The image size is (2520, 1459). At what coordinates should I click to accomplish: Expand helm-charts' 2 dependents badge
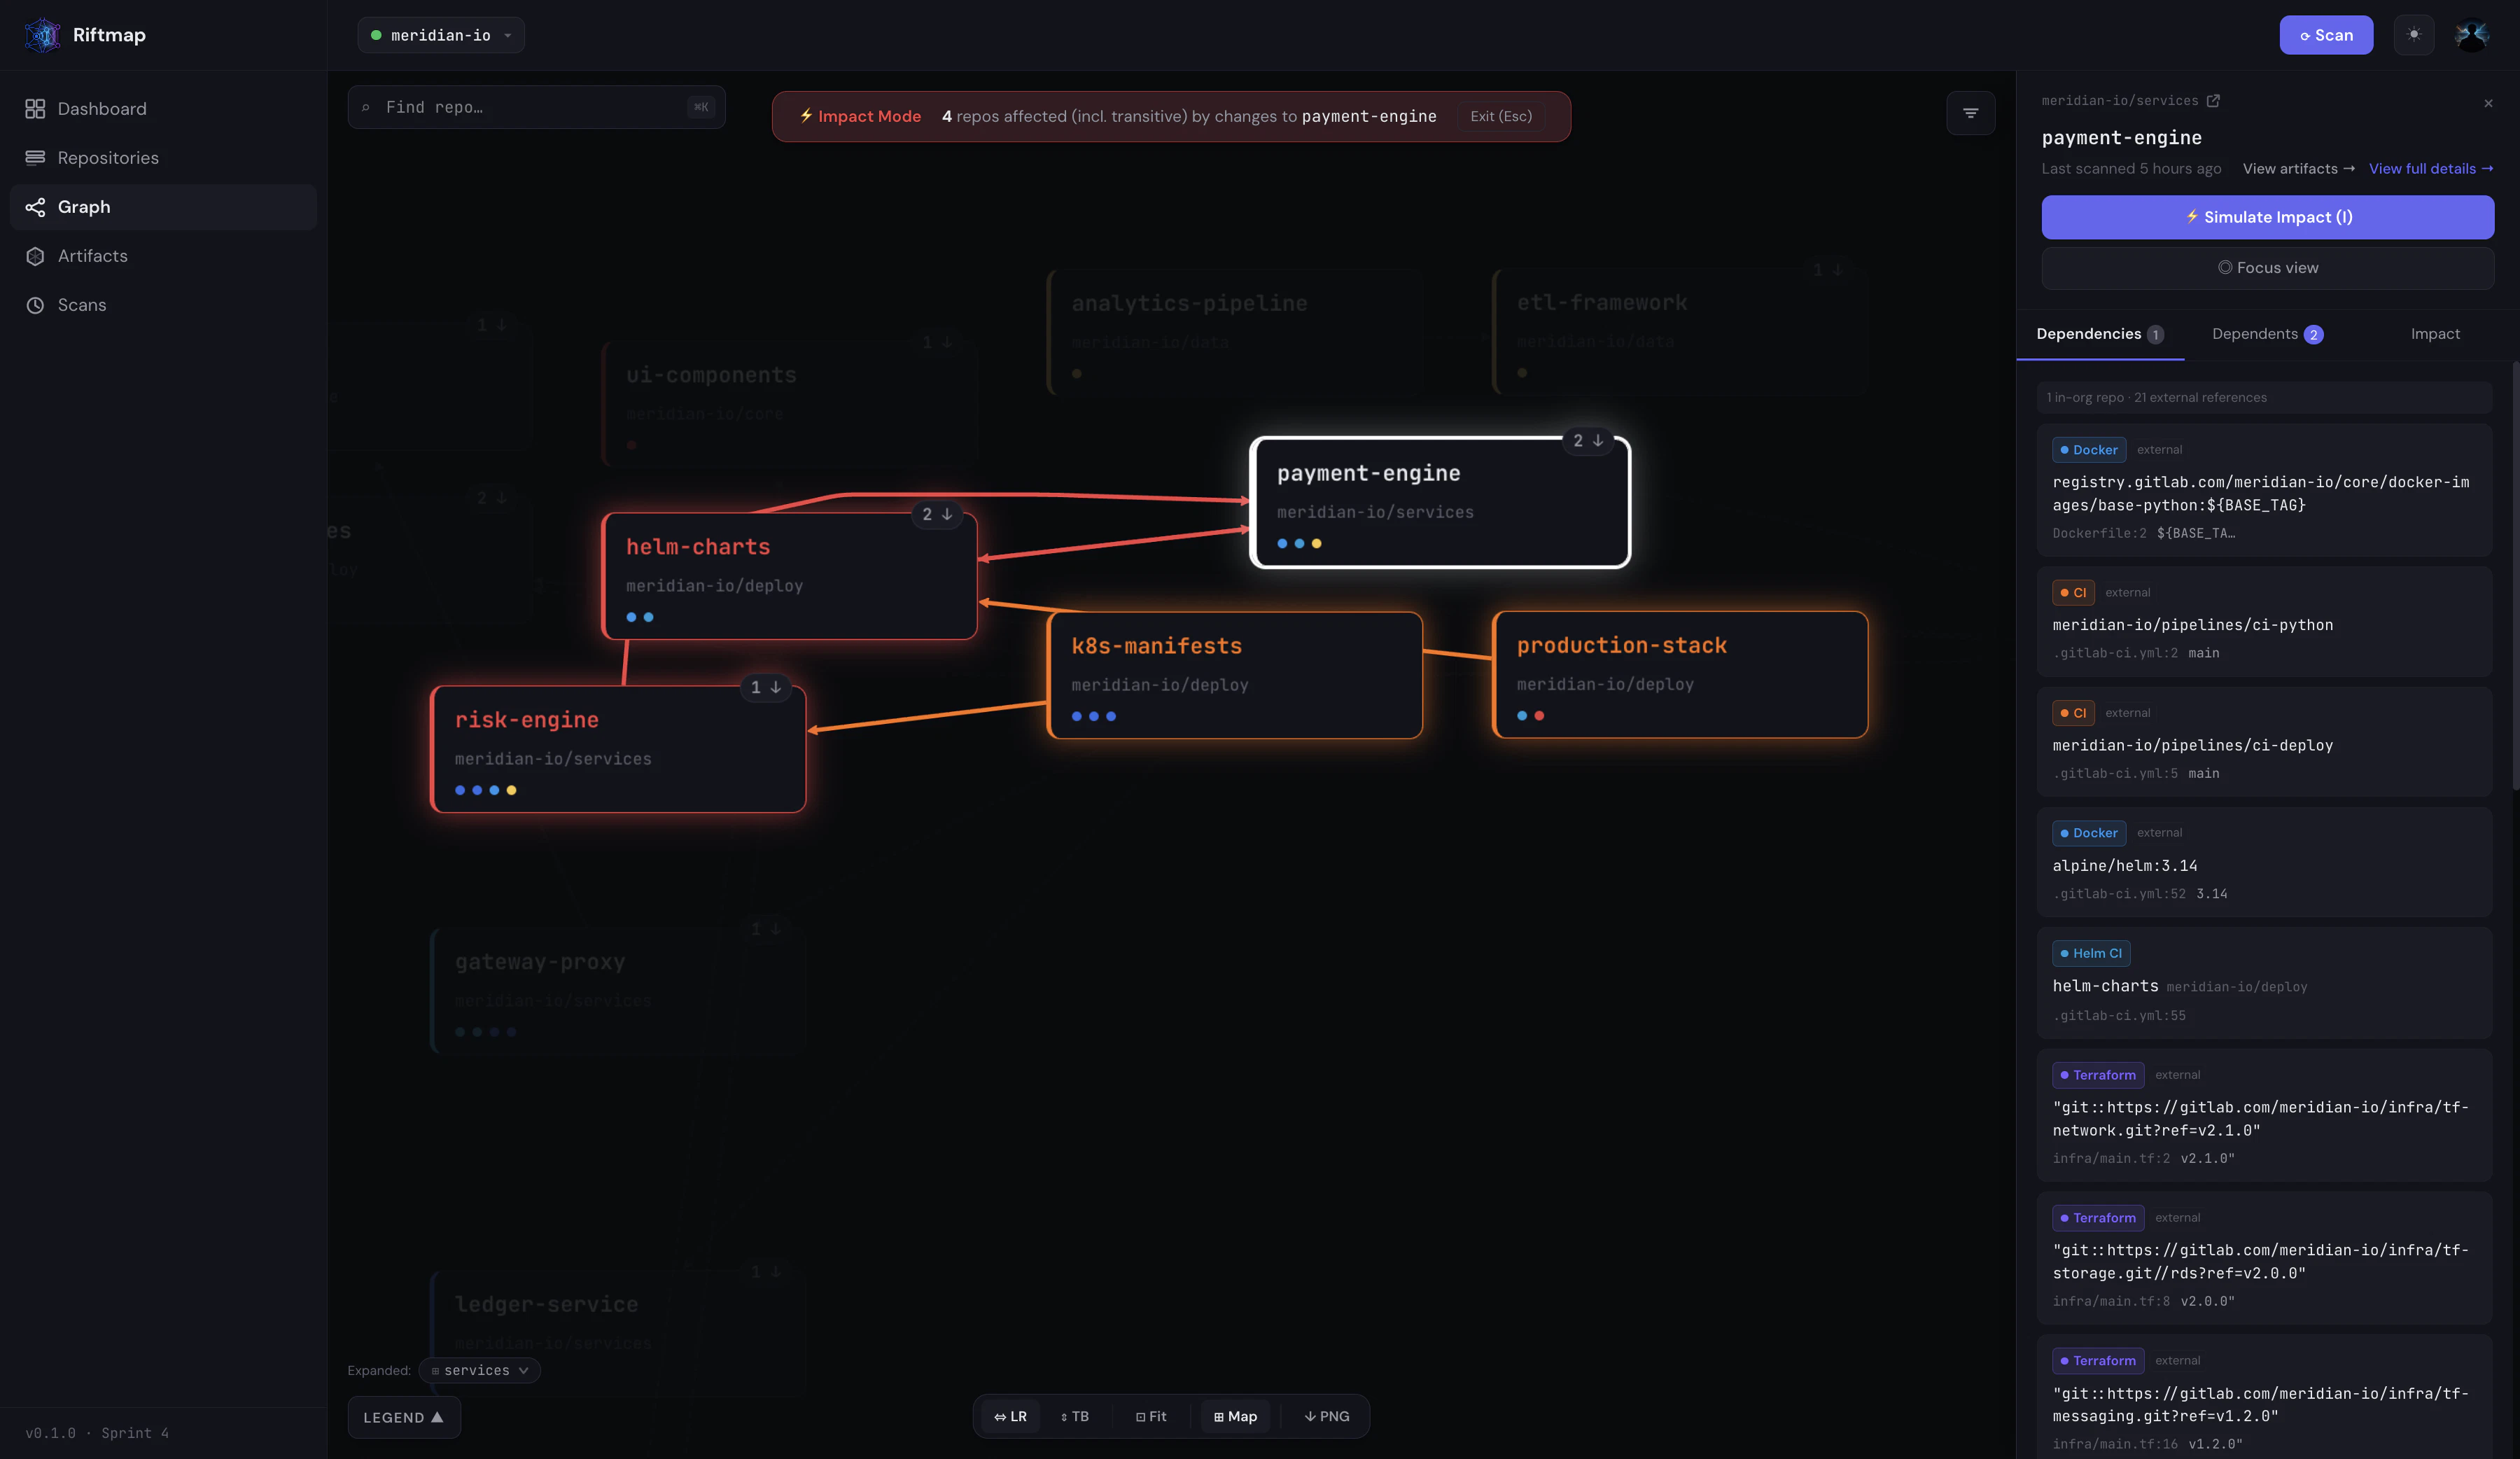(x=937, y=514)
